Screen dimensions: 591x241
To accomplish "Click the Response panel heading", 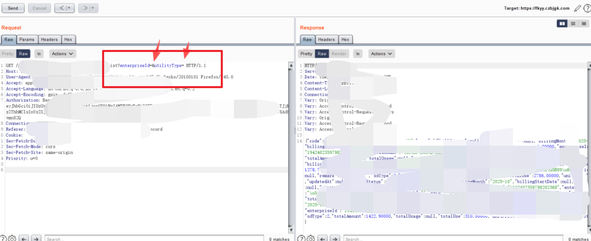I will tap(312, 28).
